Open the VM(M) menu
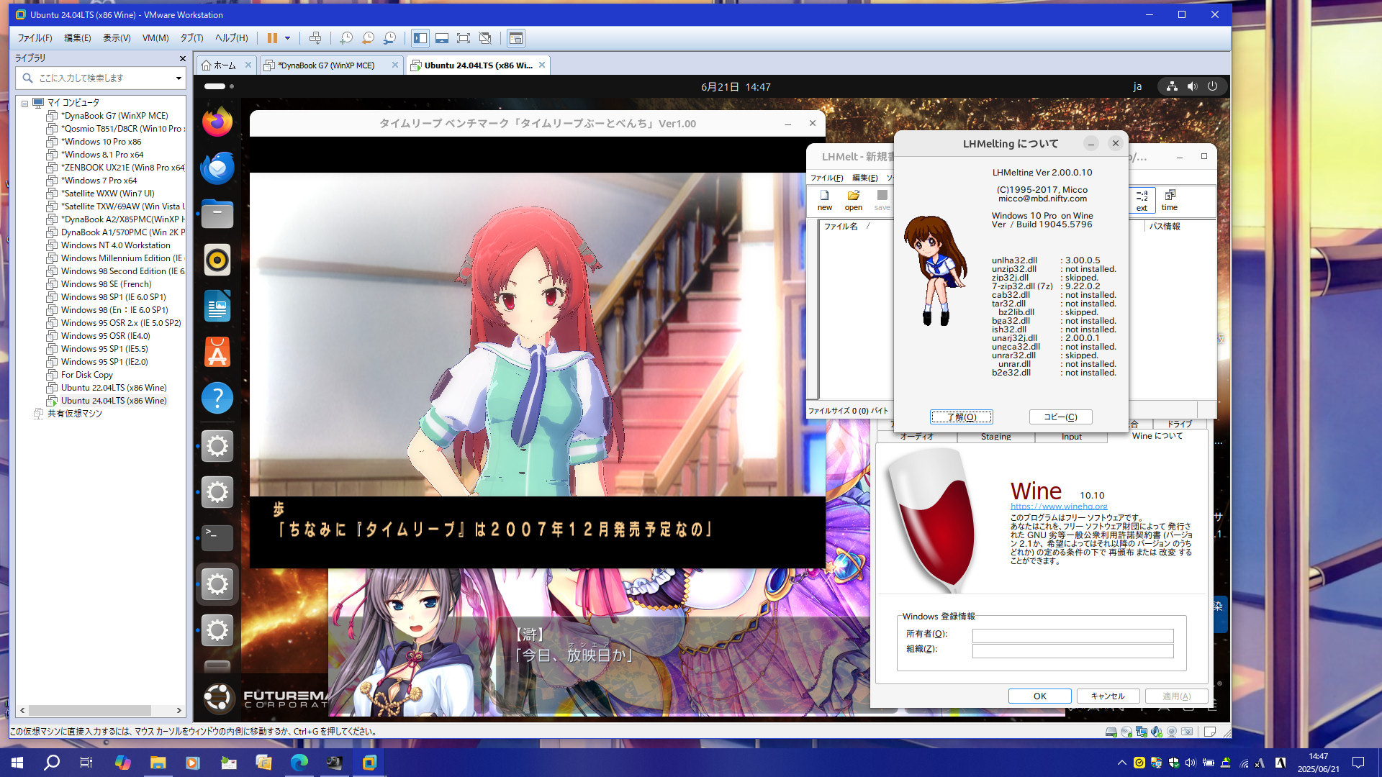This screenshot has width=1382, height=777. coord(155,38)
